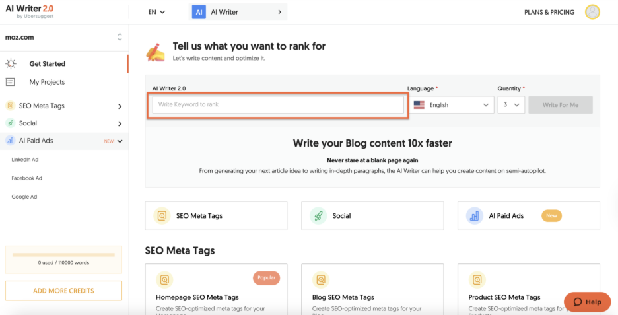Click the words usage progress bar

point(63,255)
